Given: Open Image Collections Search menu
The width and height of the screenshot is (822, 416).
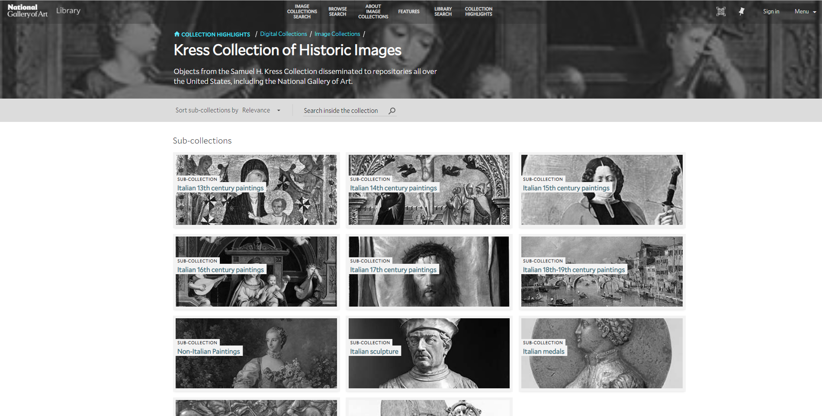Looking at the screenshot, I should 302,12.
